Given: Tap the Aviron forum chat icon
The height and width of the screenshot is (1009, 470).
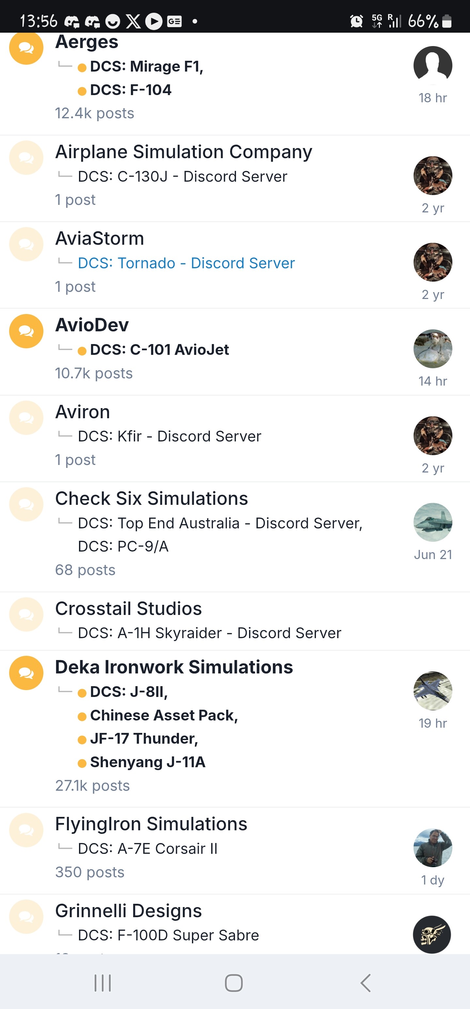Looking at the screenshot, I should (26, 418).
